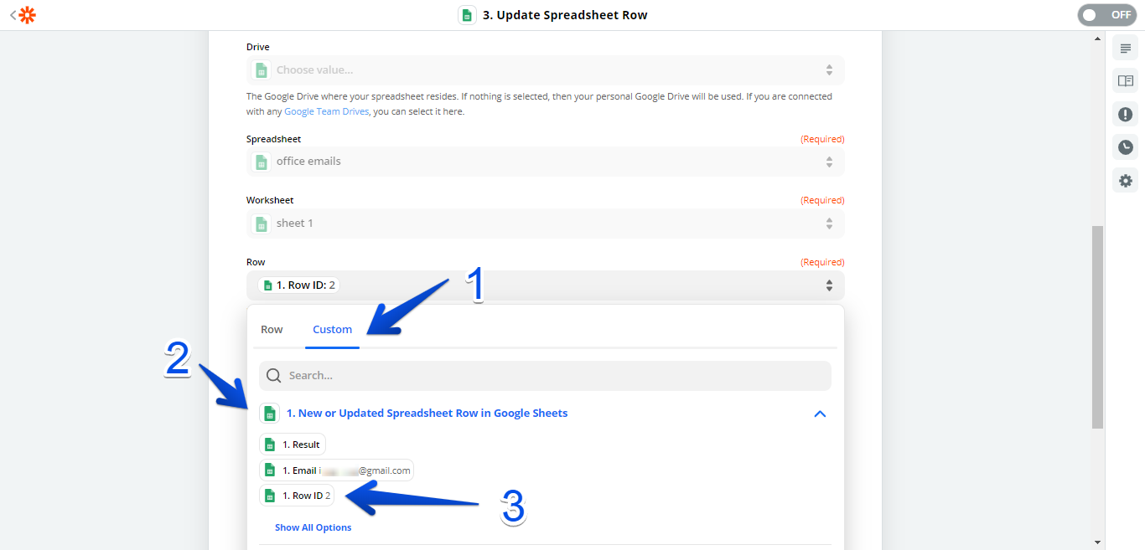Click the exclamation alert icon in sidebar
The width and height of the screenshot is (1145, 550).
(1125, 114)
